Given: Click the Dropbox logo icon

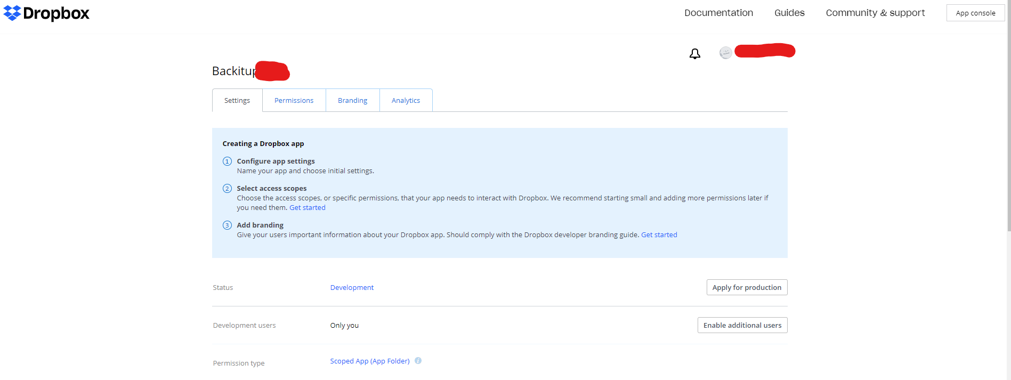Looking at the screenshot, I should pyautogui.click(x=12, y=13).
